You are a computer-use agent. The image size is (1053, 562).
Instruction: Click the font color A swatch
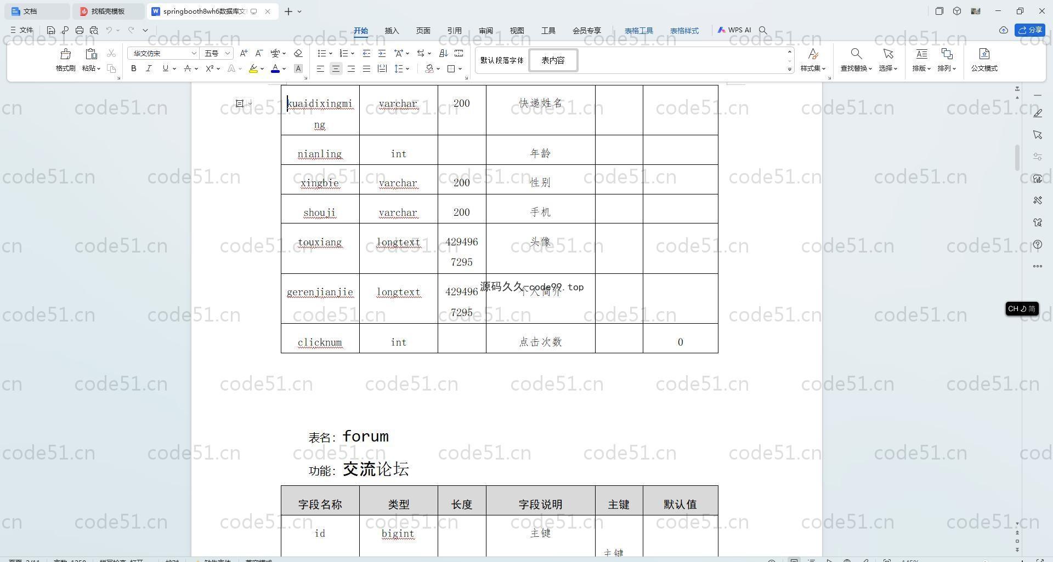point(275,68)
